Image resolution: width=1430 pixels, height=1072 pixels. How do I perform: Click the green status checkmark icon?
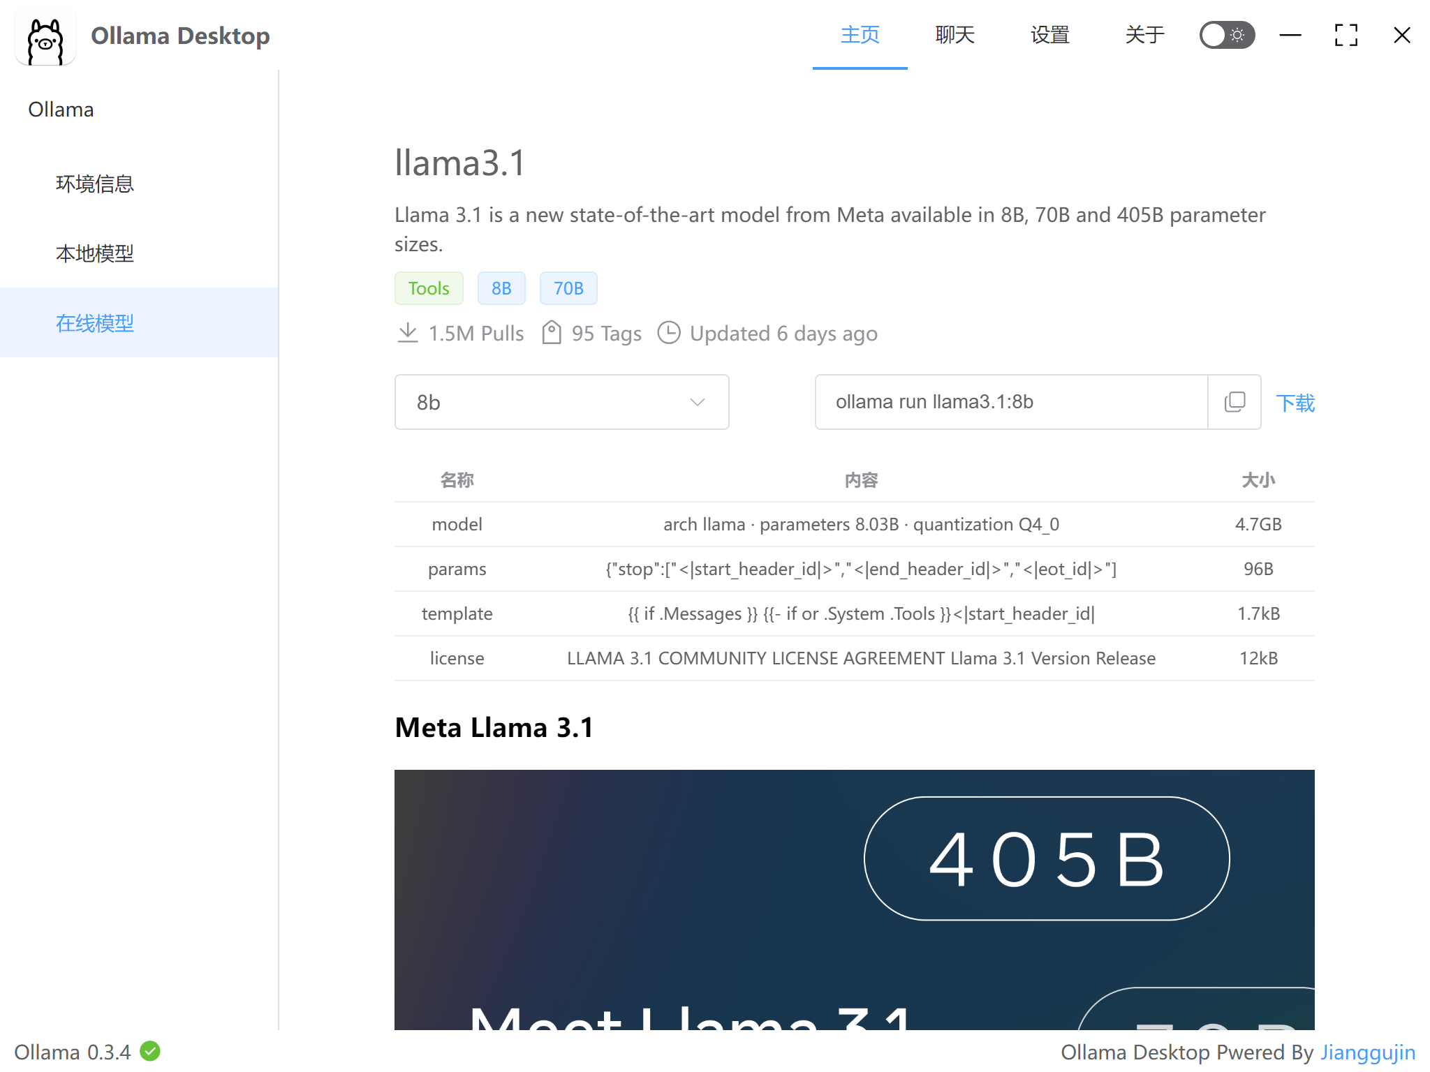click(x=150, y=1051)
